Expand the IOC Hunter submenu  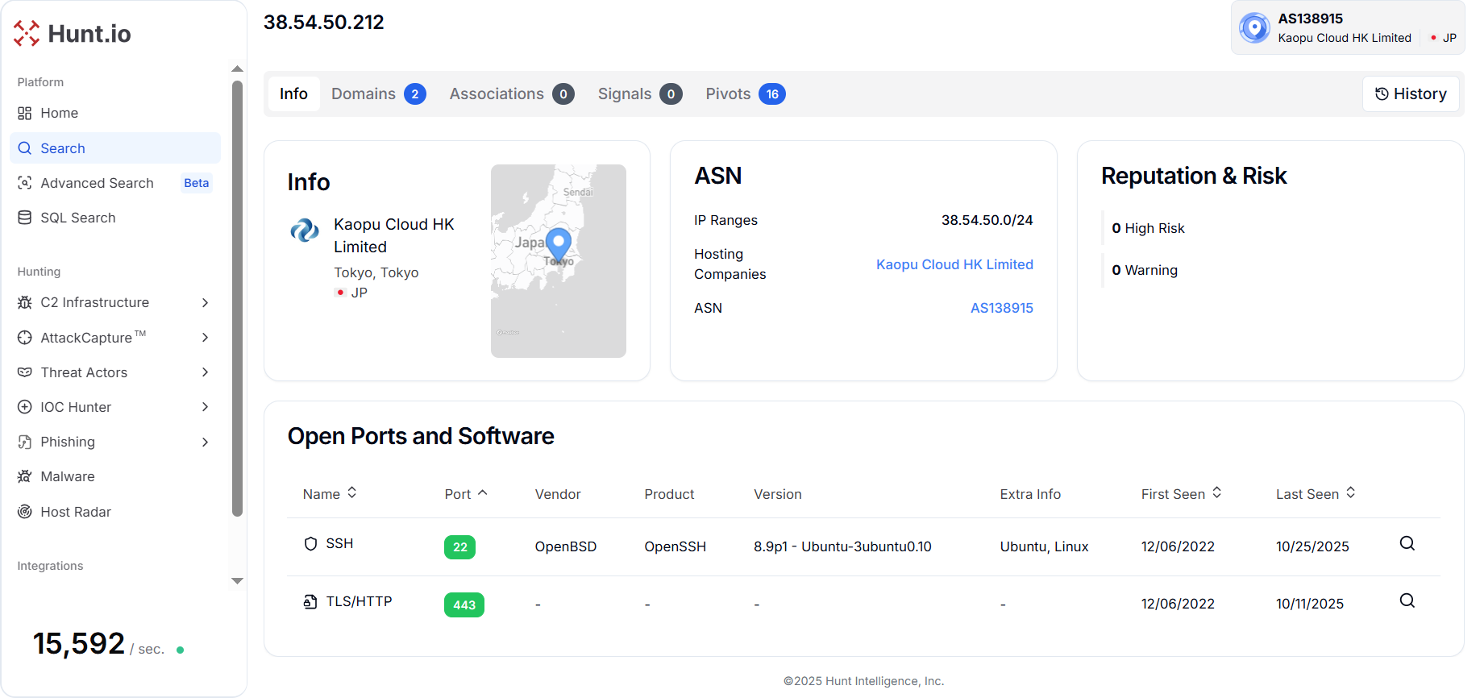click(x=114, y=407)
